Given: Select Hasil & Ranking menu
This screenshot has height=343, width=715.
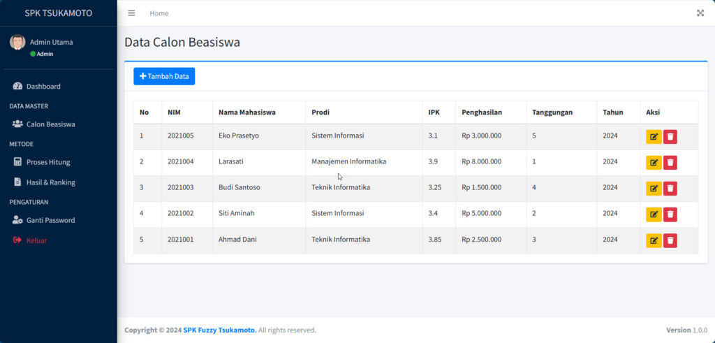Looking at the screenshot, I should (x=50, y=182).
